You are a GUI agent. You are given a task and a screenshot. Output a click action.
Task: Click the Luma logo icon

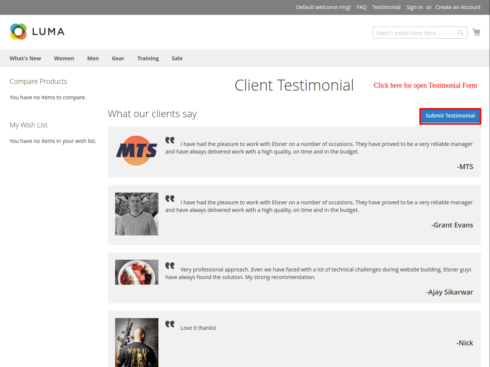coord(18,32)
